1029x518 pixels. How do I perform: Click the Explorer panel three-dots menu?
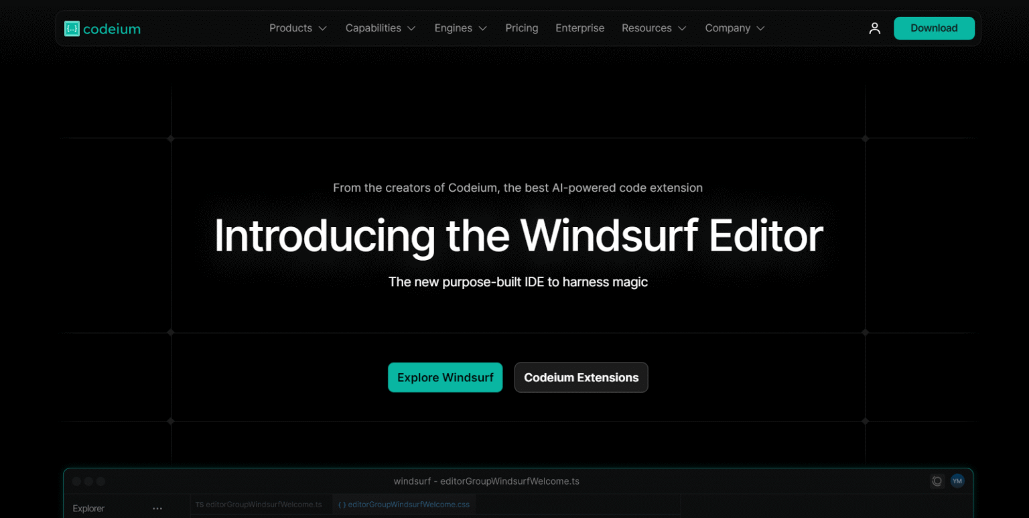157,509
